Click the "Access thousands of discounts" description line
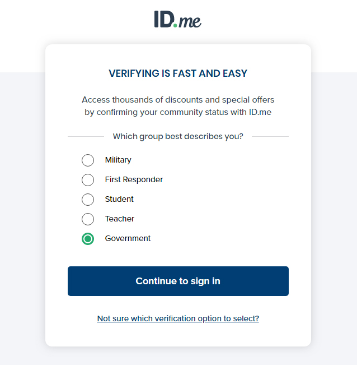 click(178, 100)
